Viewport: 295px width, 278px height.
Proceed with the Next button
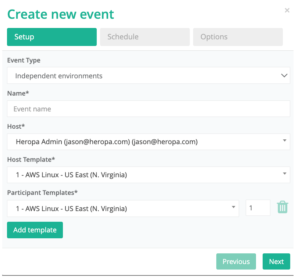point(276,261)
